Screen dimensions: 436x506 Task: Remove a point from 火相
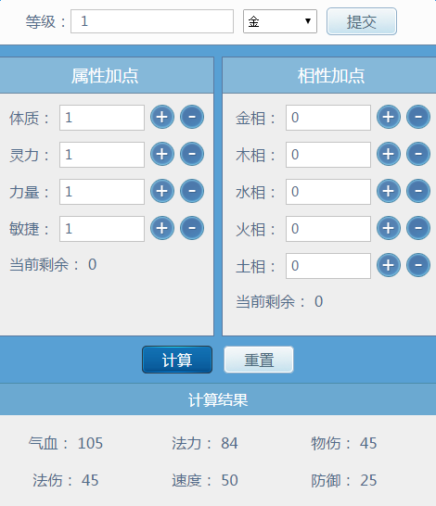(418, 228)
